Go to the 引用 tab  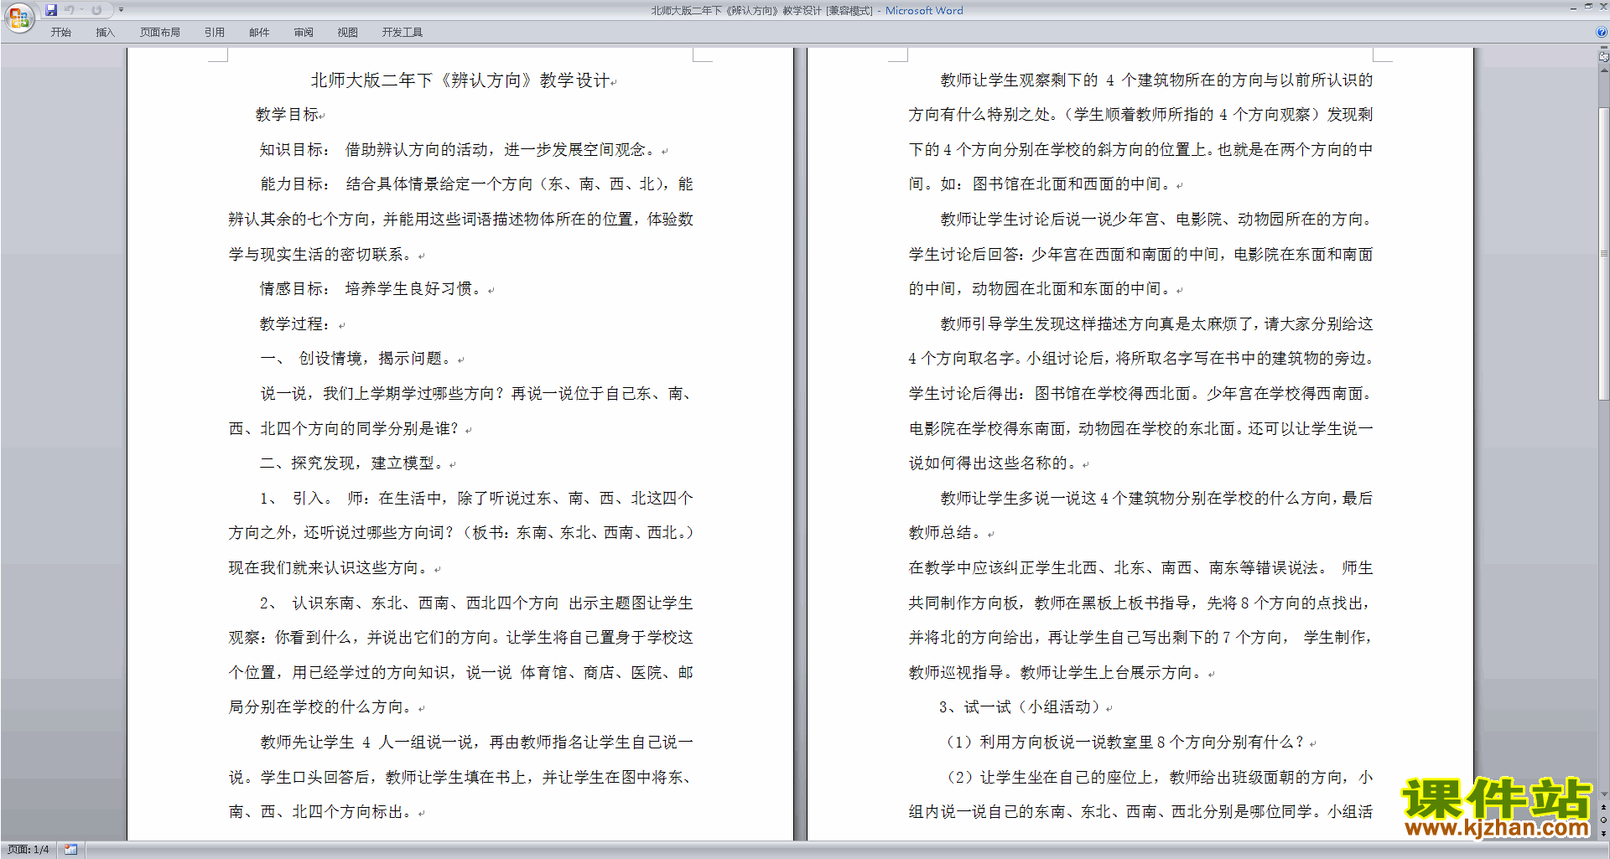(215, 33)
